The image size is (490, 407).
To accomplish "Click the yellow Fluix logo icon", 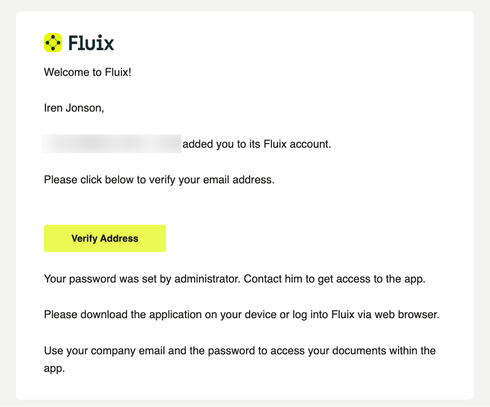I will tap(53, 42).
